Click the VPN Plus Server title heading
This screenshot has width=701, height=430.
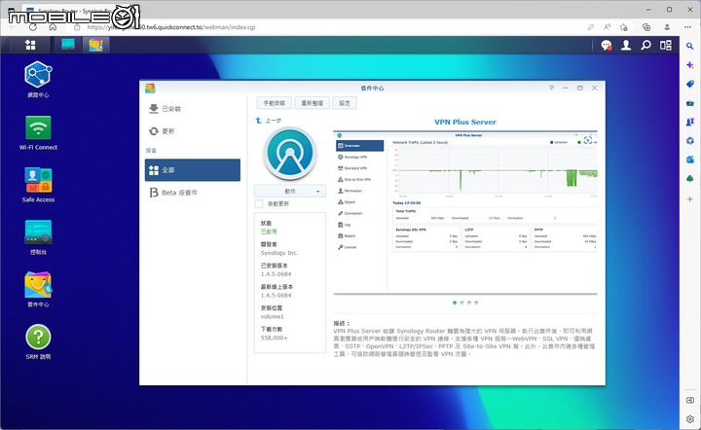click(465, 122)
